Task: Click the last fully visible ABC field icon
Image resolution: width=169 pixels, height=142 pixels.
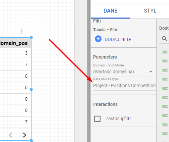Action: pos(165,134)
